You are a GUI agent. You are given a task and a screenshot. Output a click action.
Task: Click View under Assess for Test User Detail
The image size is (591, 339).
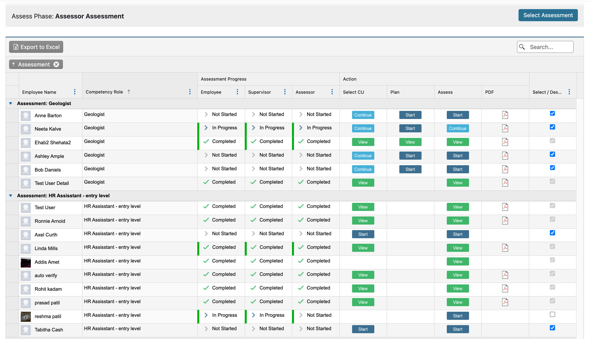click(x=458, y=182)
